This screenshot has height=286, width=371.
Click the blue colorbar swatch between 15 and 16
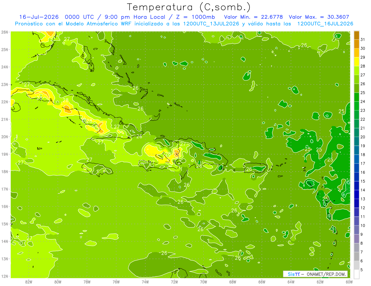coord(356,176)
